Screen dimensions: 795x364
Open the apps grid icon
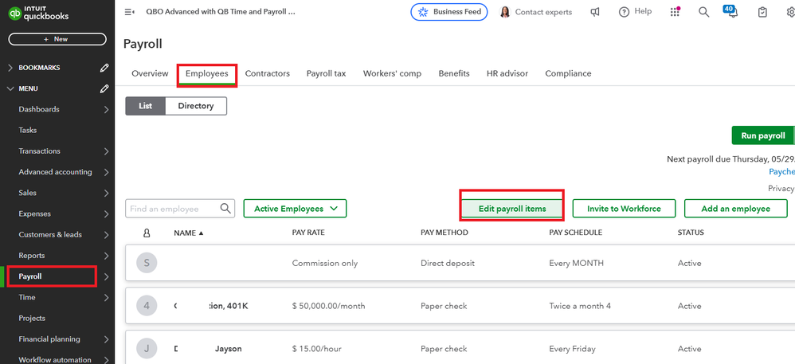point(676,12)
